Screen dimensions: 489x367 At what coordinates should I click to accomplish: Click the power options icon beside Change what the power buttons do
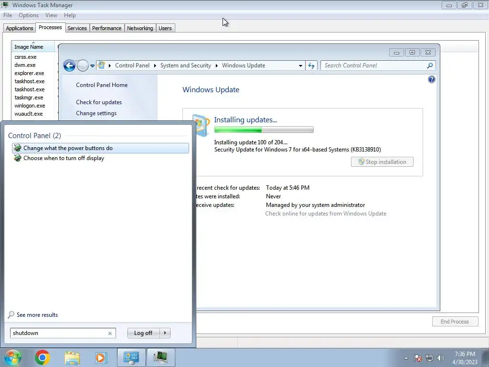(x=18, y=148)
